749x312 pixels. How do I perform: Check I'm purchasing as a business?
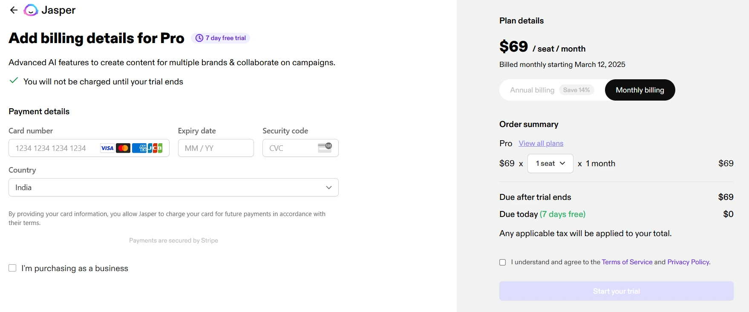pyautogui.click(x=12, y=268)
